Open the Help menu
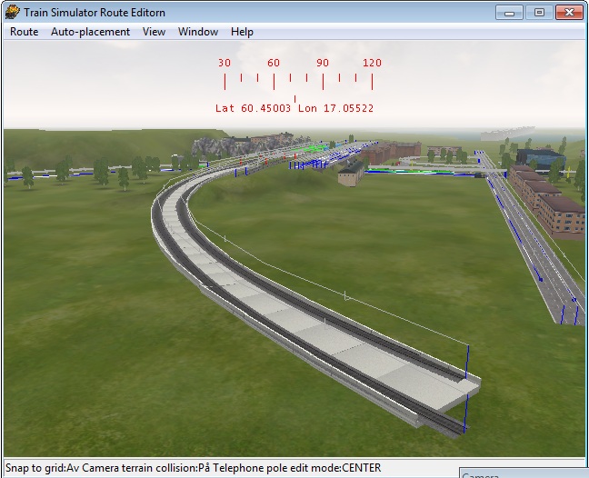This screenshot has width=589, height=478. [242, 32]
